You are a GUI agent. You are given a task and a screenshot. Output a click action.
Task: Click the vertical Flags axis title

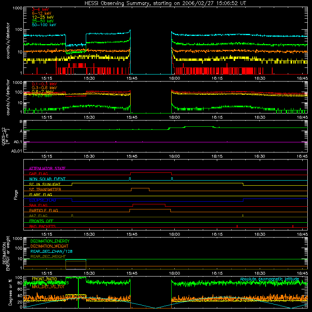click(x=16, y=195)
